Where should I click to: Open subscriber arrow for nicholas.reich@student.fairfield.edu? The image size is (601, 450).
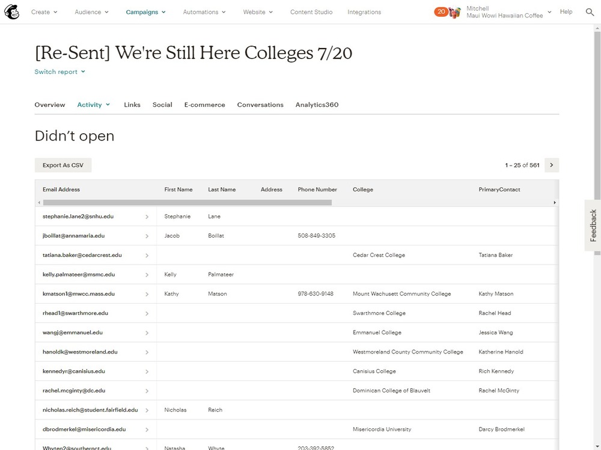(147, 410)
